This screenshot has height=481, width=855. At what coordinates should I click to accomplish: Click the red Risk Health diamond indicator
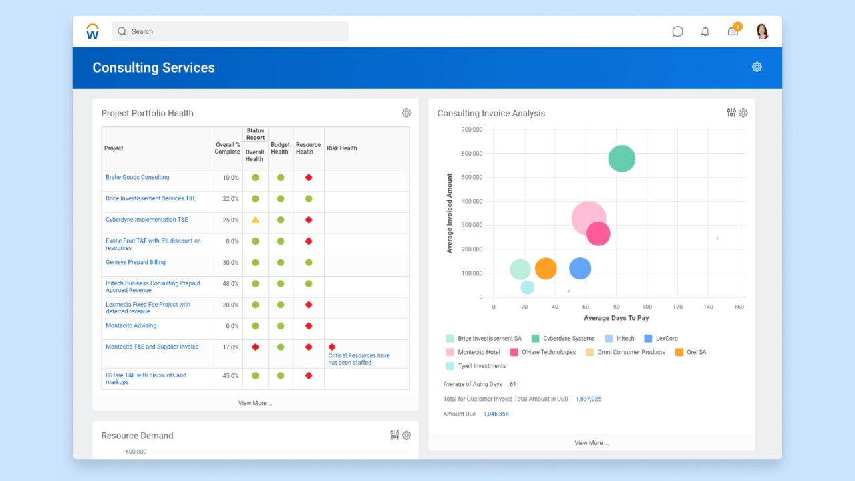(x=332, y=347)
